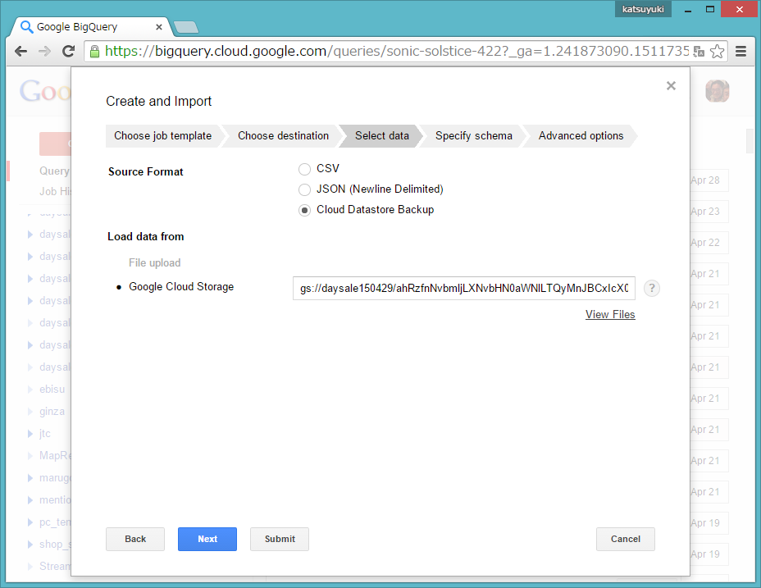Expand the ebisu dataset arrow
The image size is (761, 588).
coord(30,390)
